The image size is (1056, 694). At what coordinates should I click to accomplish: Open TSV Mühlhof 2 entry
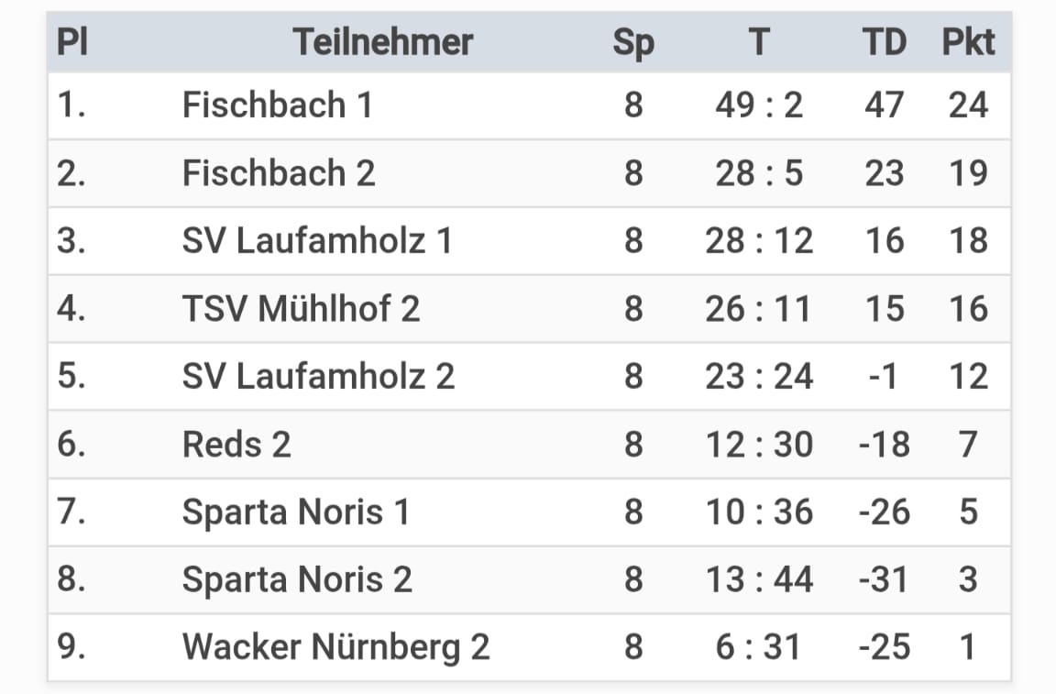point(301,309)
